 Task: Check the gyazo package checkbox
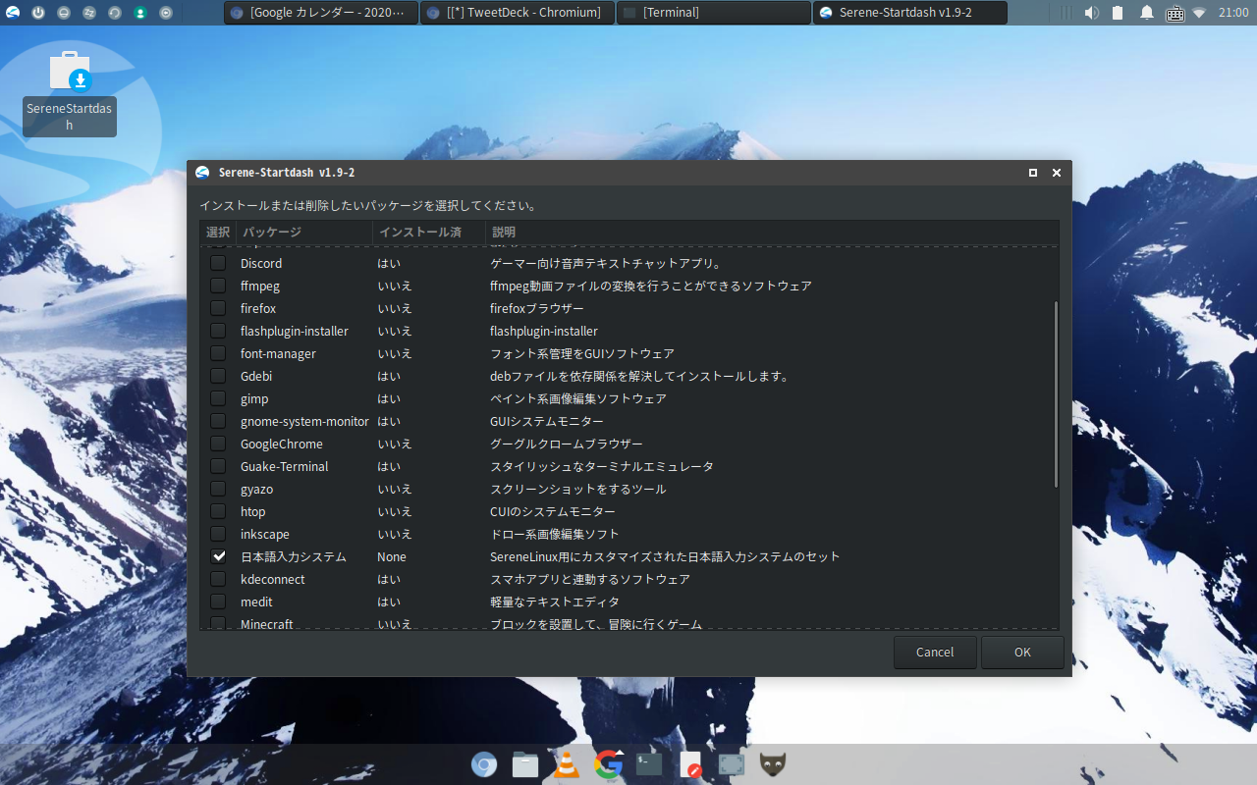coord(218,489)
